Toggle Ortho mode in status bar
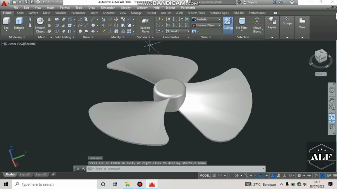The height and width of the screenshot is (189, 337). pos(230,176)
